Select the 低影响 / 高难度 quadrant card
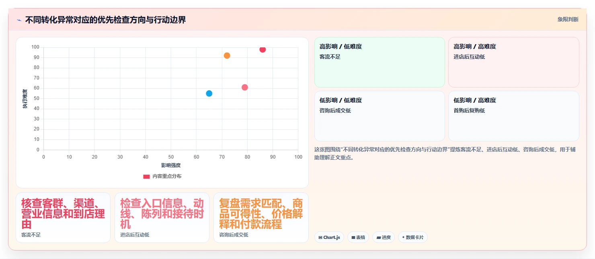Viewport: 595px width, 259px height. [514, 116]
